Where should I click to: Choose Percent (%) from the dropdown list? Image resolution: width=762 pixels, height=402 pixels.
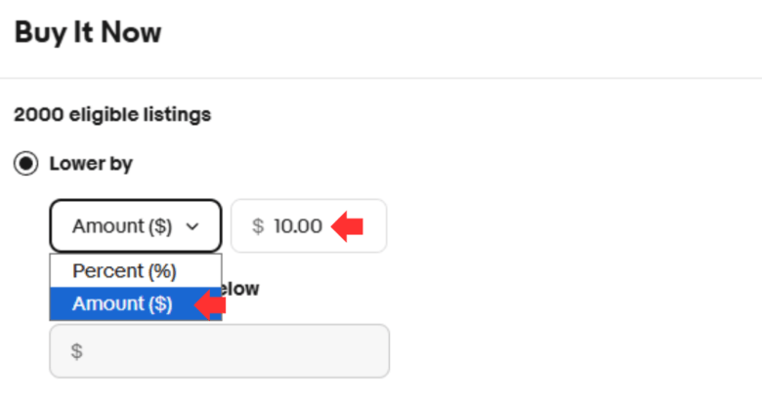124,270
